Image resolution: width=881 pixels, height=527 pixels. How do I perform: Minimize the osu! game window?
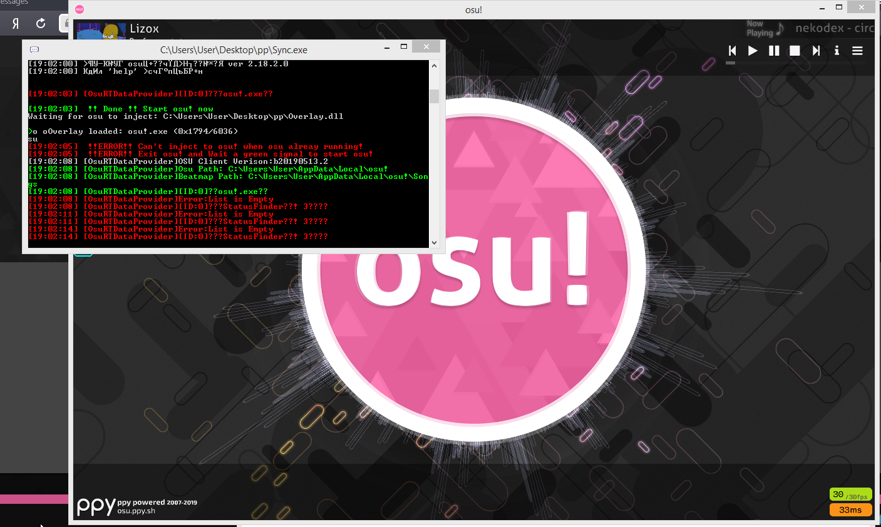[823, 8]
